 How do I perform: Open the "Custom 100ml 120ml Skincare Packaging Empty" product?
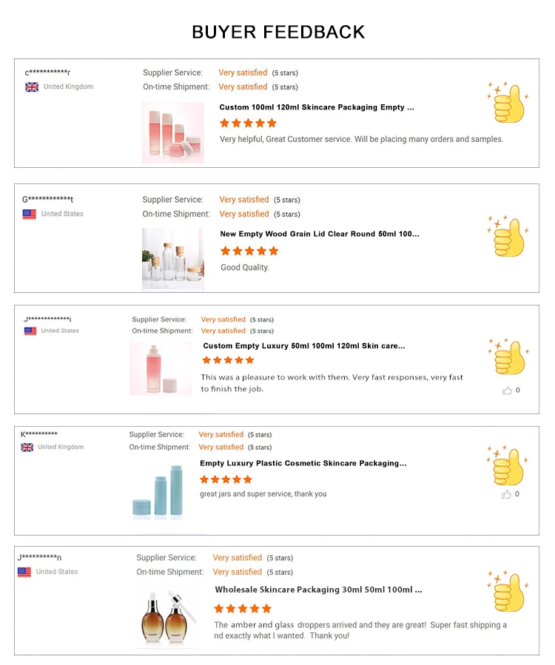(x=316, y=108)
